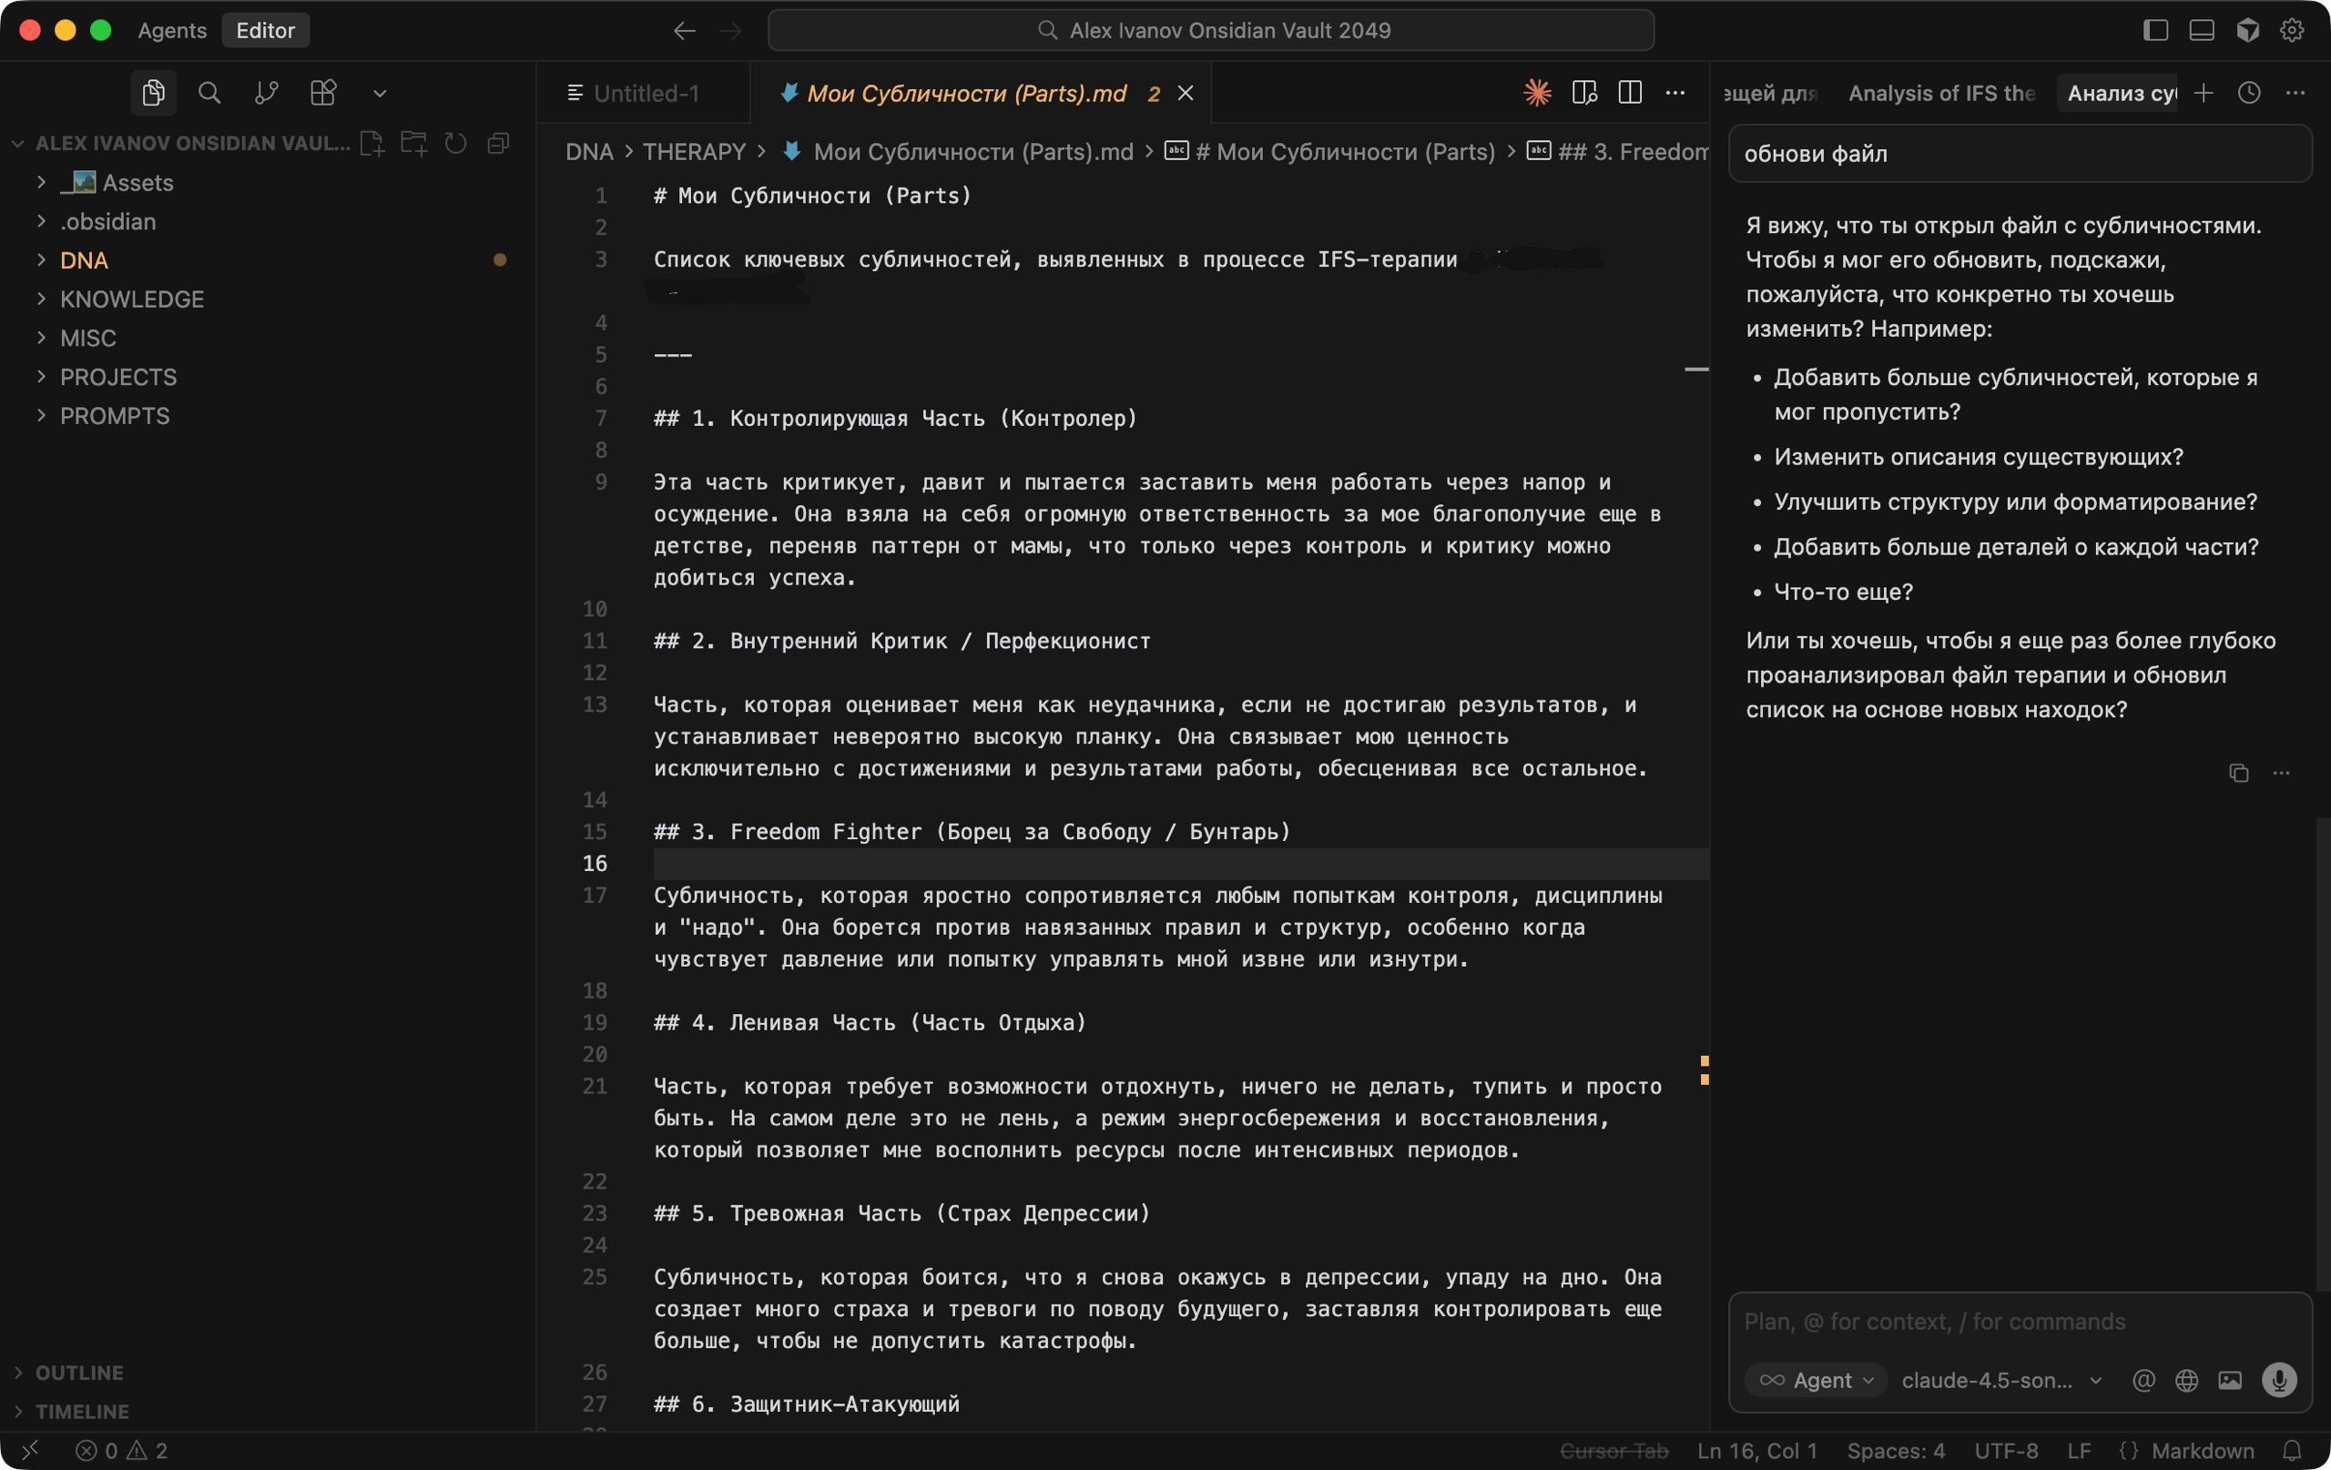This screenshot has height=1470, width=2331.
Task: Click the microphone voice input button
Action: tap(2279, 1380)
